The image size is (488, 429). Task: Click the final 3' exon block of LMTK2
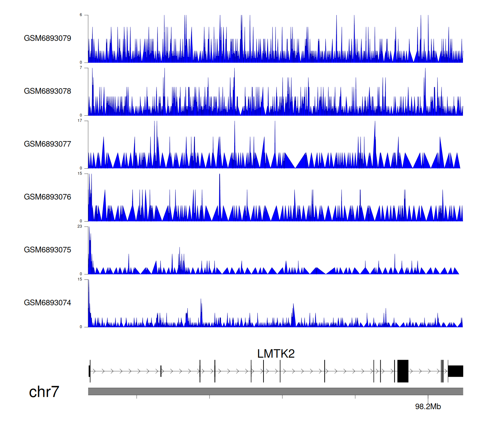(x=455, y=371)
